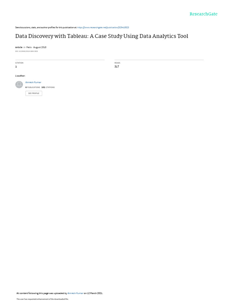This screenshot has height=306, width=229.
Task: Open the researchgate.net publication URL link
Action: 103,27
